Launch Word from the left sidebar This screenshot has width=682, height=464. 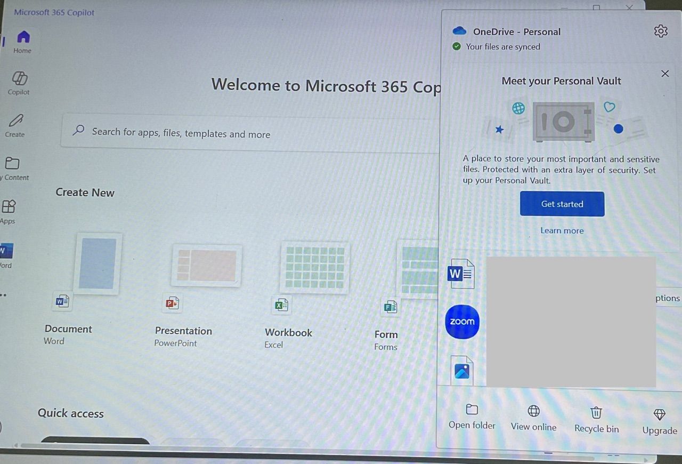6,255
